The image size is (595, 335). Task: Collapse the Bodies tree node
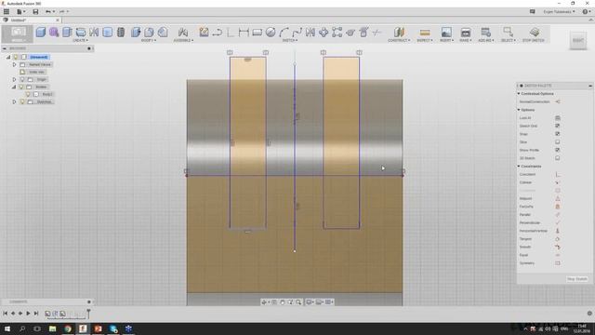[x=15, y=87]
